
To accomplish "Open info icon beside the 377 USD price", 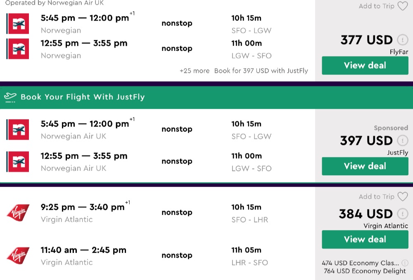I will [402, 40].
